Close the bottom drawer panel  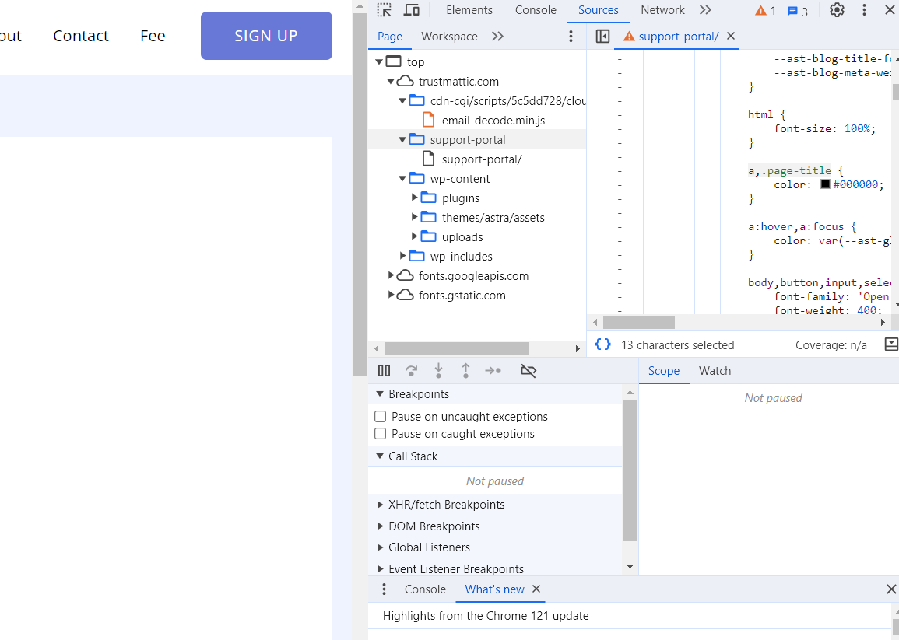[891, 589]
